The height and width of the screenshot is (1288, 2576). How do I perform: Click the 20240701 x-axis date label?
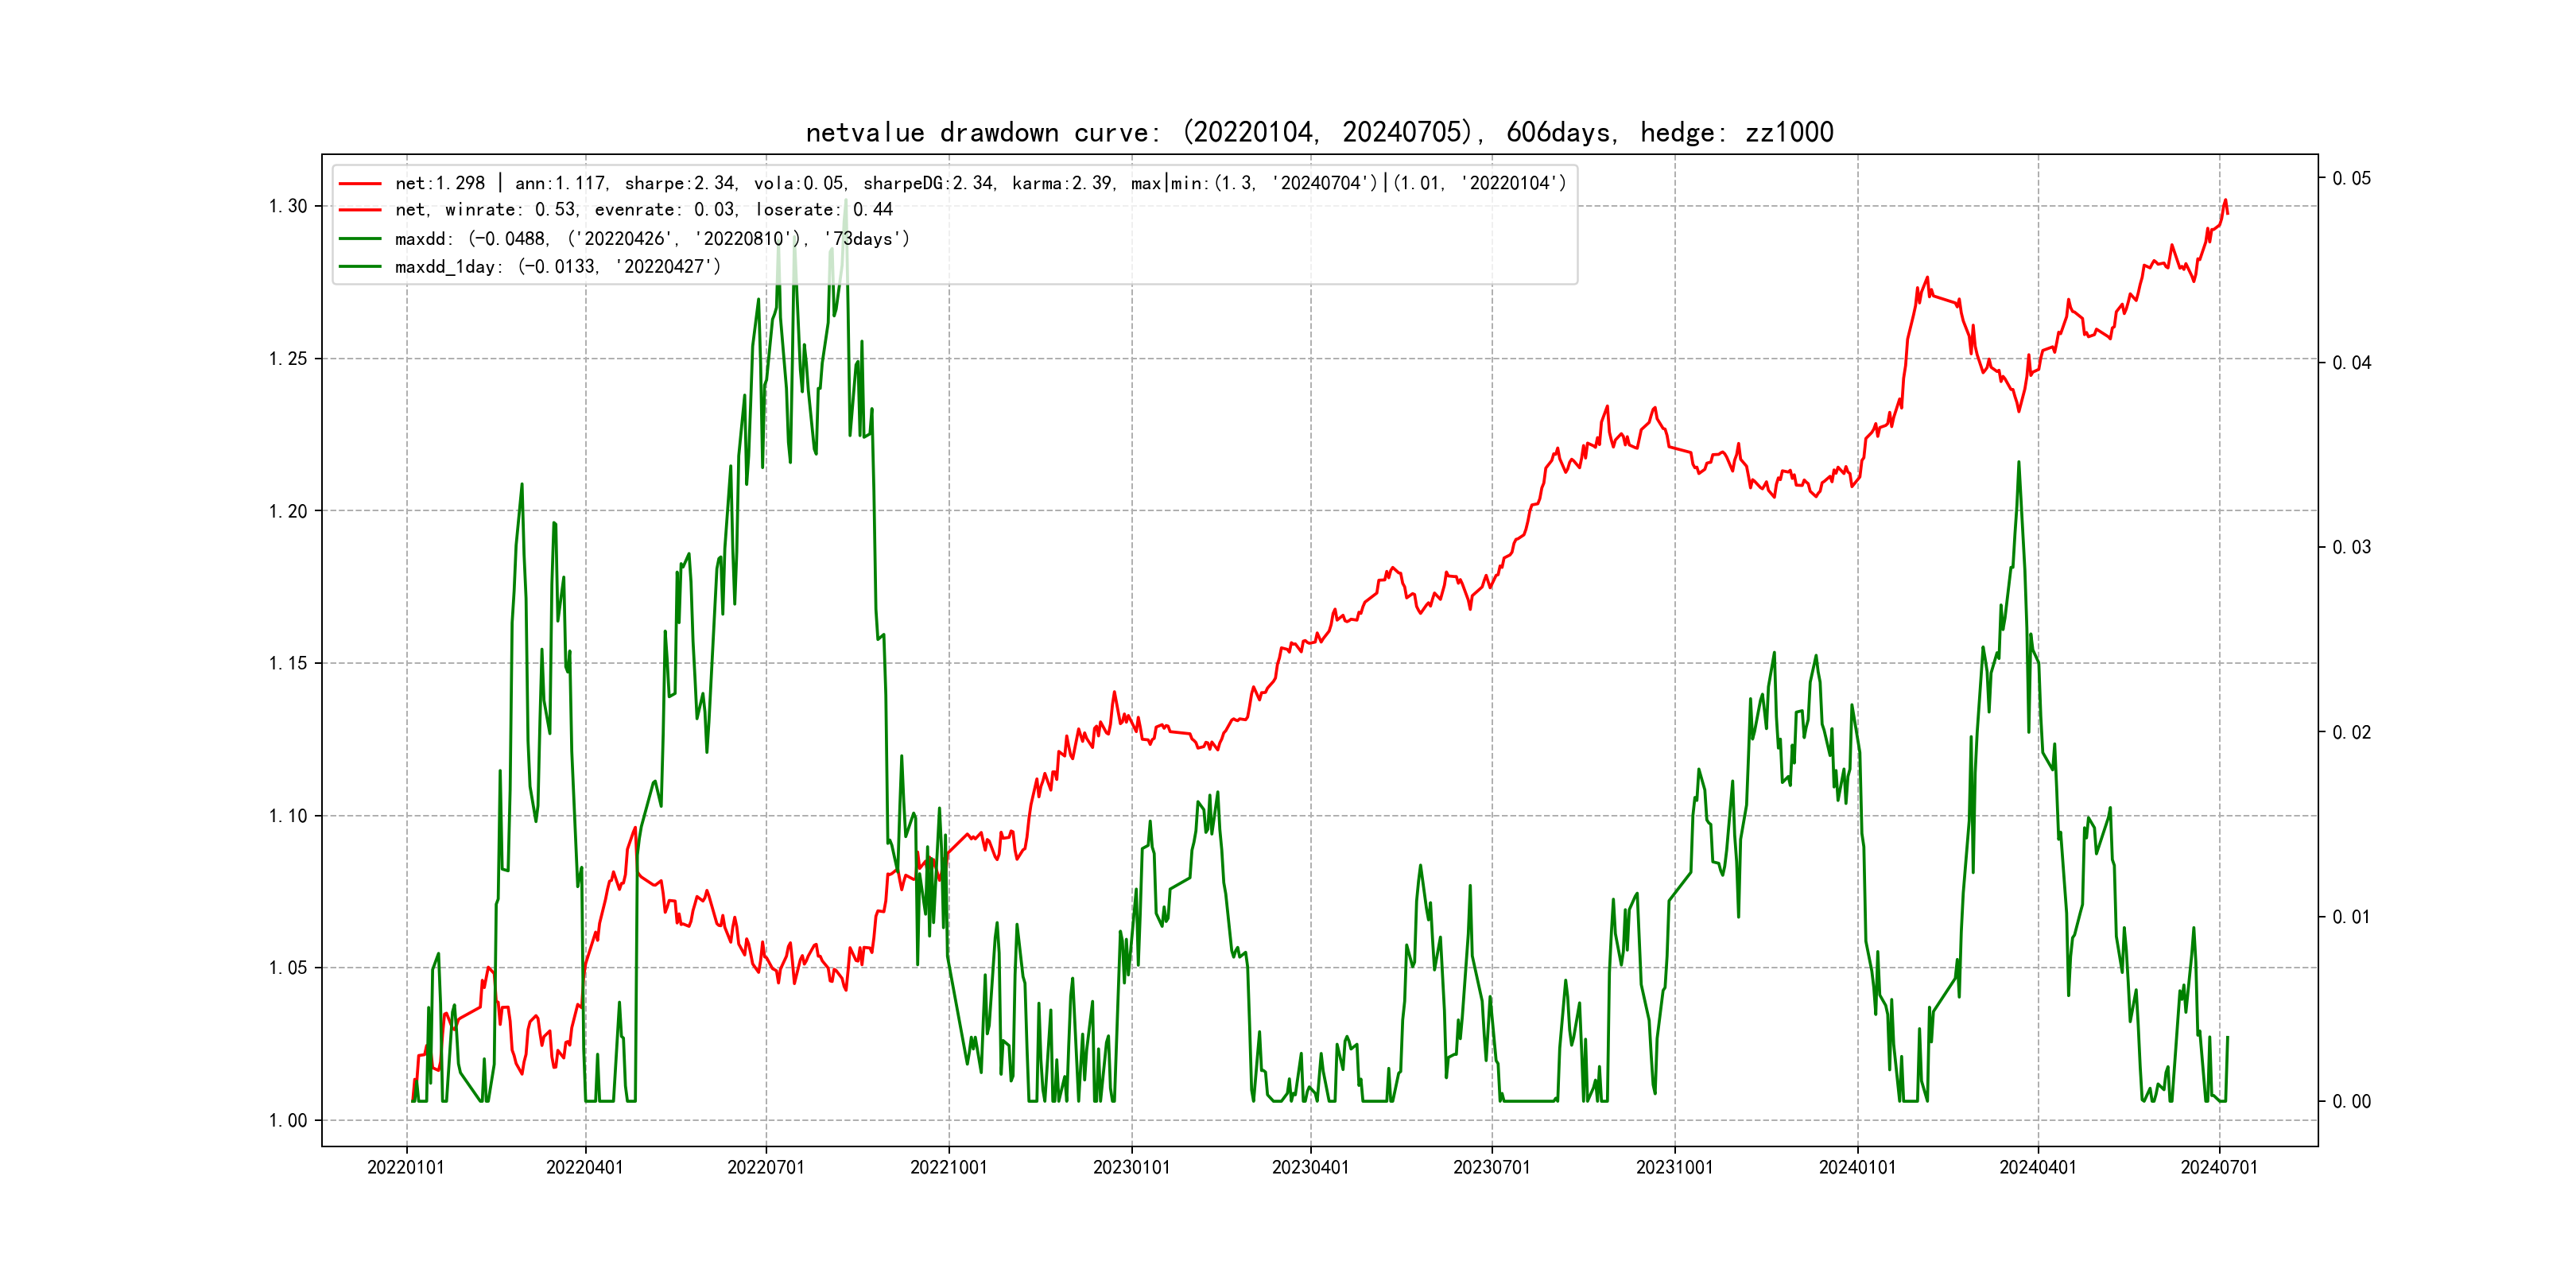pyautogui.click(x=2219, y=1168)
